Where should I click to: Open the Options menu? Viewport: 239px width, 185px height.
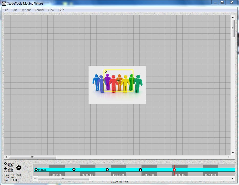coord(26,10)
